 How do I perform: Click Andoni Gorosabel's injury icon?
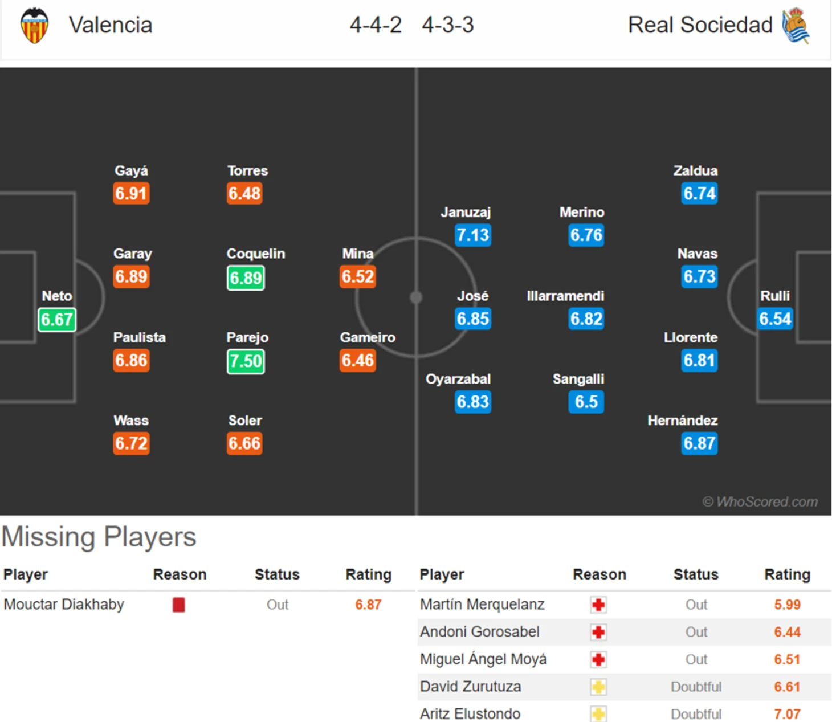(598, 632)
